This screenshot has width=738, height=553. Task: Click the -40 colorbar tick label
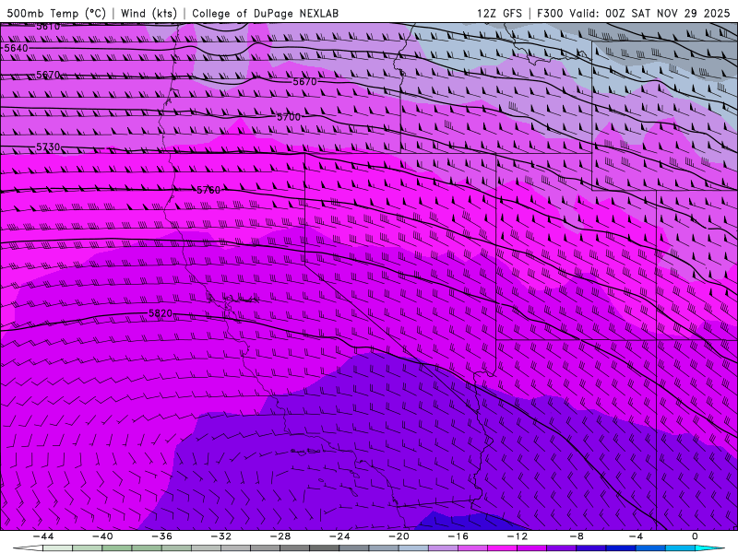point(102,536)
